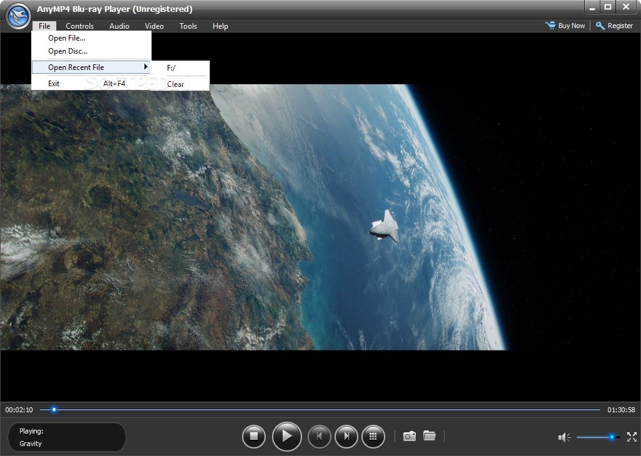
Task: Click the AnyMP4 logo icon
Action: pyautogui.click(x=18, y=16)
